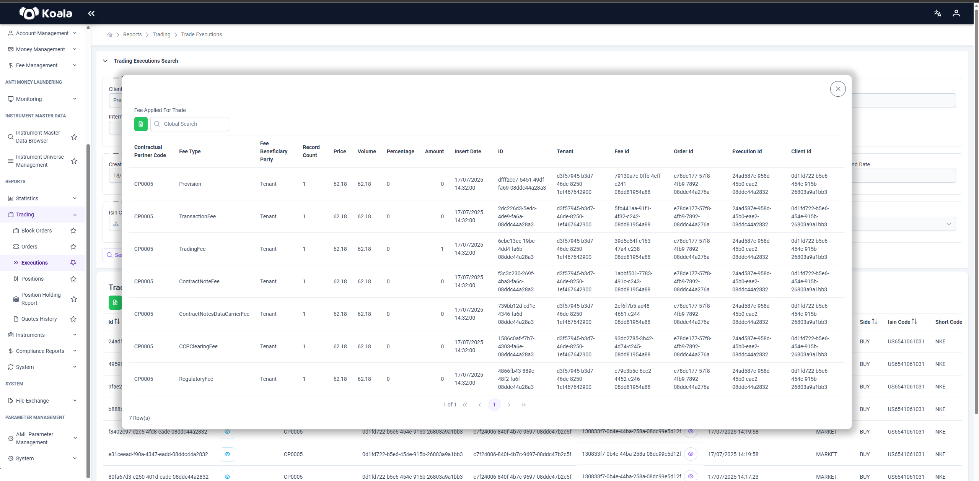Click the home breadcrumb icon
979x481 pixels.
coord(110,35)
